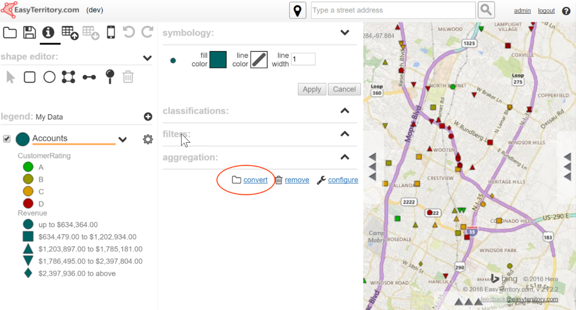Open the fill color swatch

coord(218,60)
